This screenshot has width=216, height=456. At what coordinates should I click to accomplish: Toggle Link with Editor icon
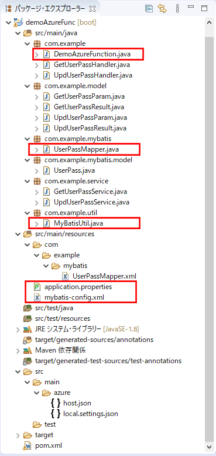point(162,9)
